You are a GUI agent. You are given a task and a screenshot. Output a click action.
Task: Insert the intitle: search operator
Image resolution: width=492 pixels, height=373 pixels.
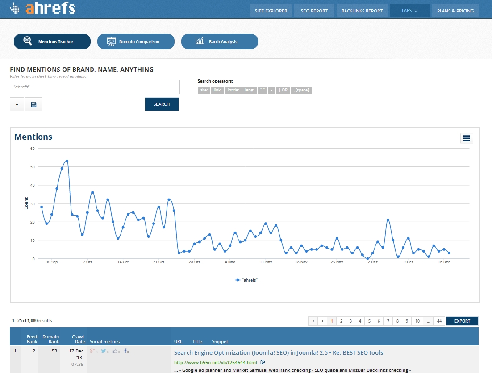point(233,90)
